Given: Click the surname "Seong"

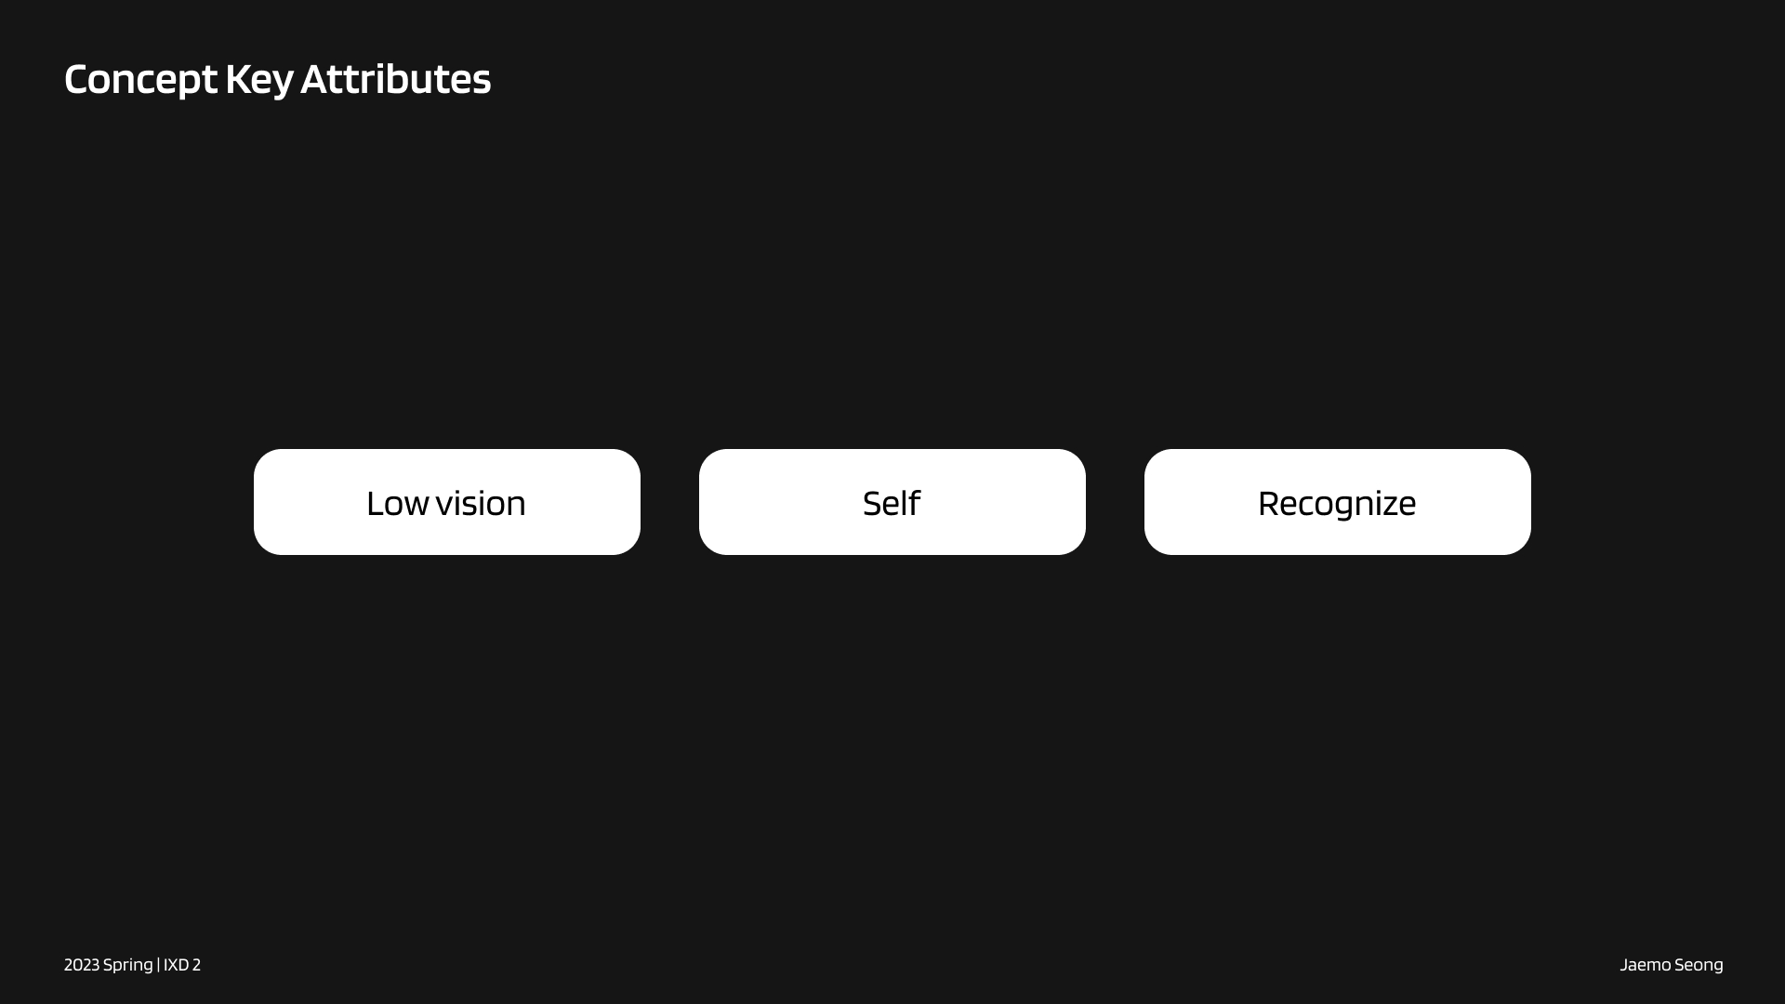Looking at the screenshot, I should (1699, 965).
